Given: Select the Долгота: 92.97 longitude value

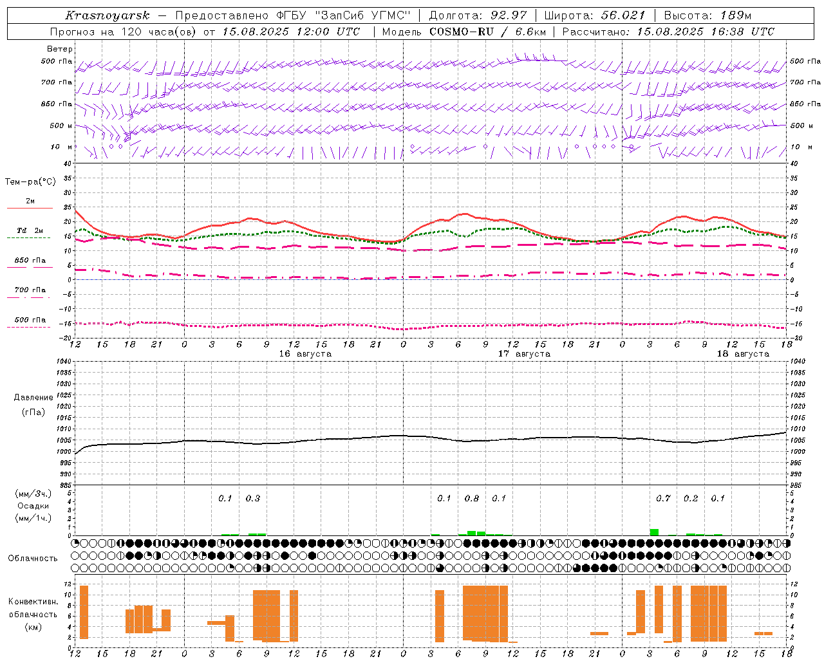Looking at the screenshot, I should (478, 15).
